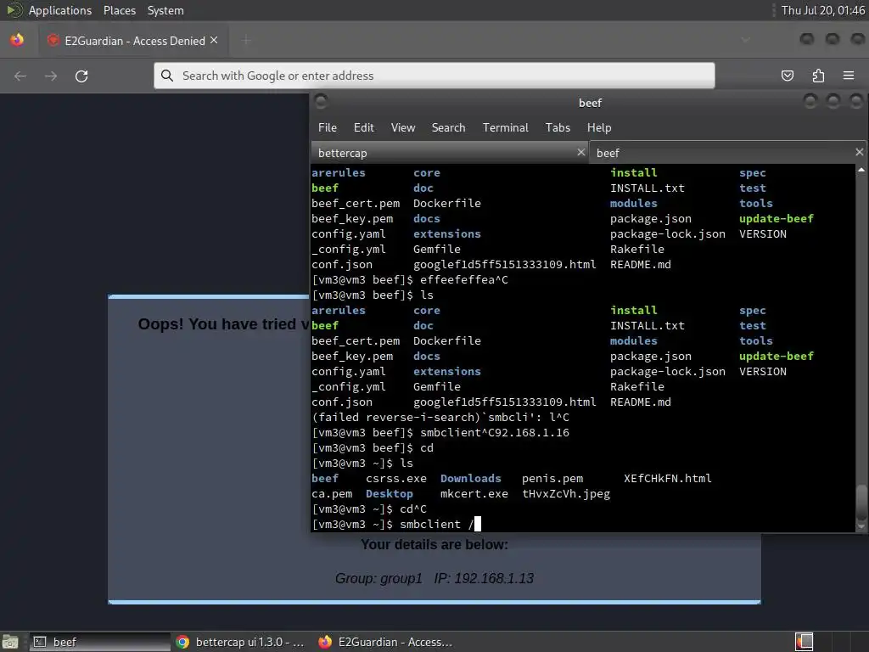
Task: Click Group: group1 text on blocked page
Action: pyautogui.click(x=378, y=578)
